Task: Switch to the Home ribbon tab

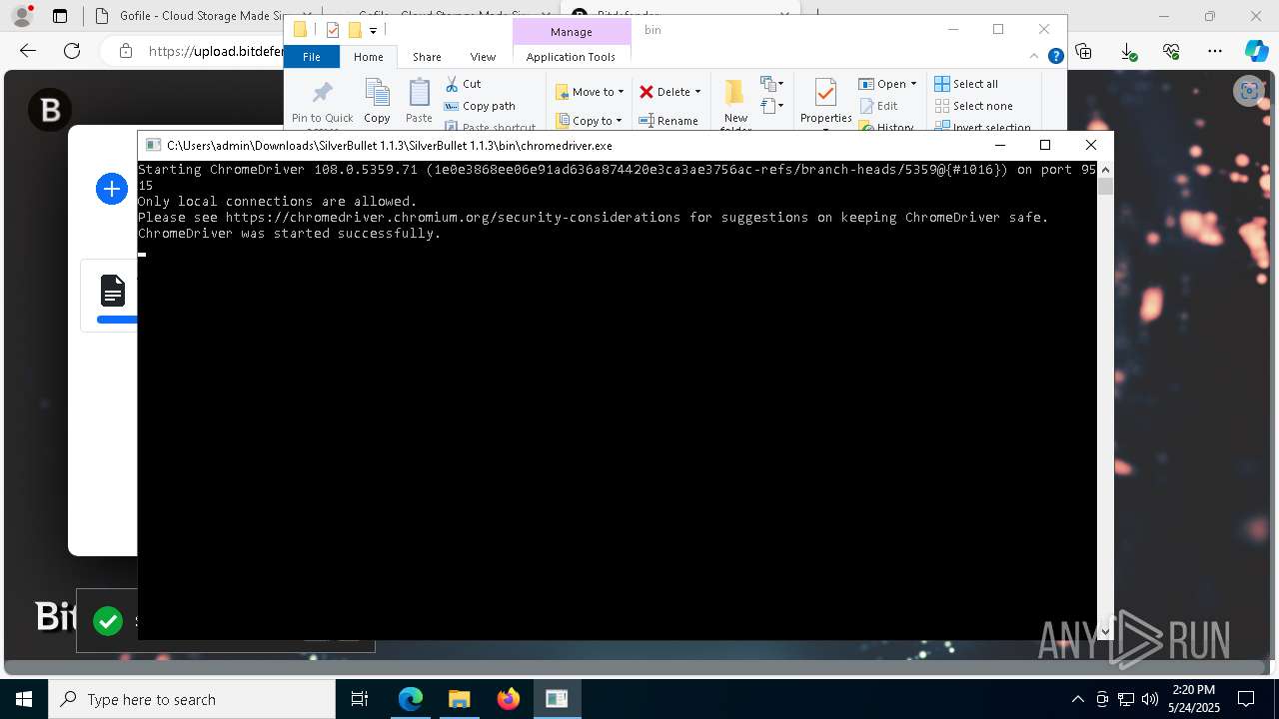Action: click(368, 57)
